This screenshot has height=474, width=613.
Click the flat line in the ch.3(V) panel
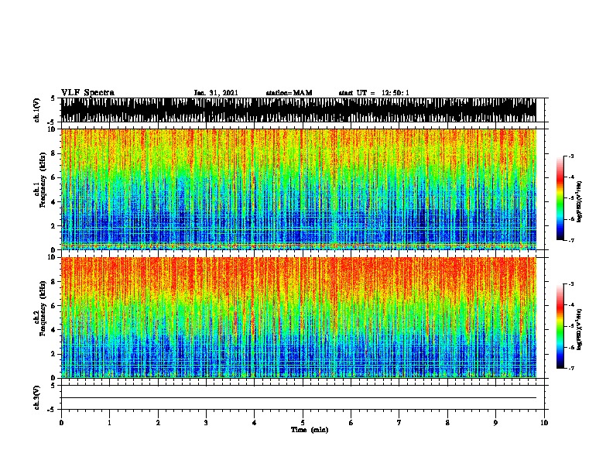(299, 398)
